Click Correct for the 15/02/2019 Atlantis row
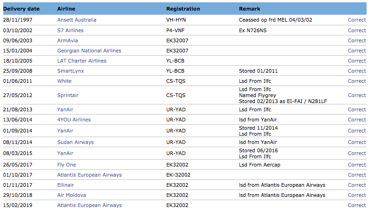 point(357,205)
